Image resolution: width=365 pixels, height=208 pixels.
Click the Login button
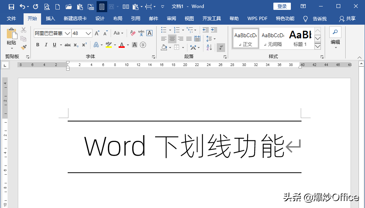282,6
